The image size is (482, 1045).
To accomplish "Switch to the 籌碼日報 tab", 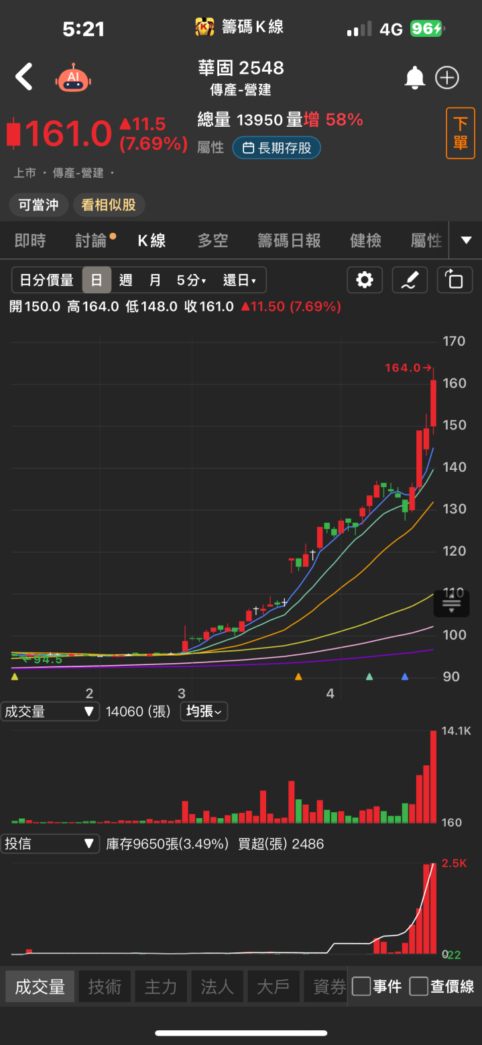I will [x=289, y=240].
